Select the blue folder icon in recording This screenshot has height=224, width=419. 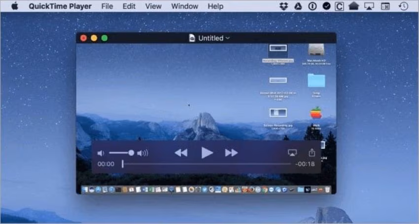pyautogui.click(x=316, y=81)
